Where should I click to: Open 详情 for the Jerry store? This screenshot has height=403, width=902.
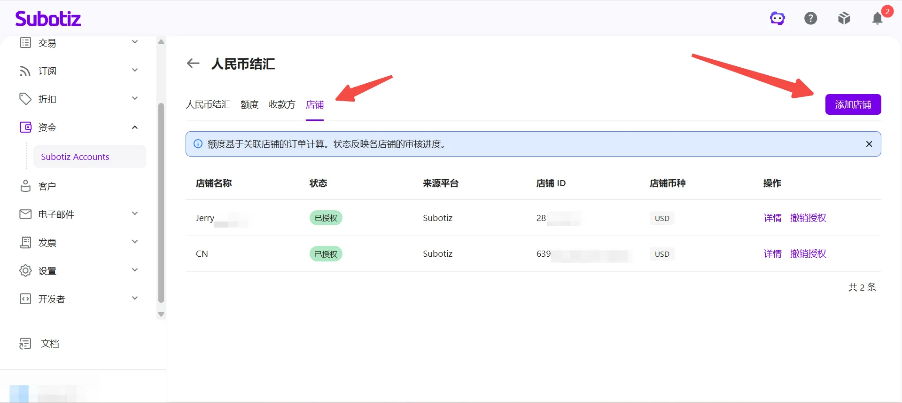pyautogui.click(x=773, y=218)
